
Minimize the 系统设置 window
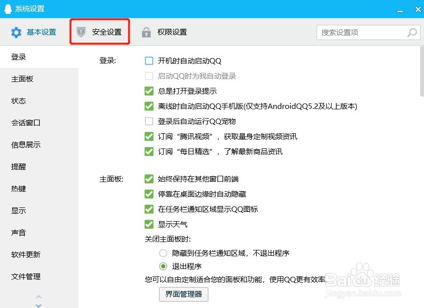(400, 11)
